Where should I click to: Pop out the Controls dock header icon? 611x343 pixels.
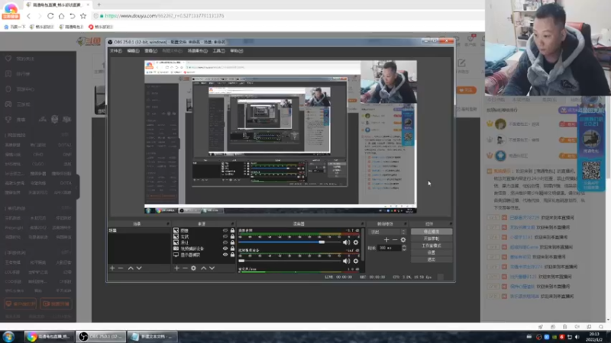[x=451, y=223]
